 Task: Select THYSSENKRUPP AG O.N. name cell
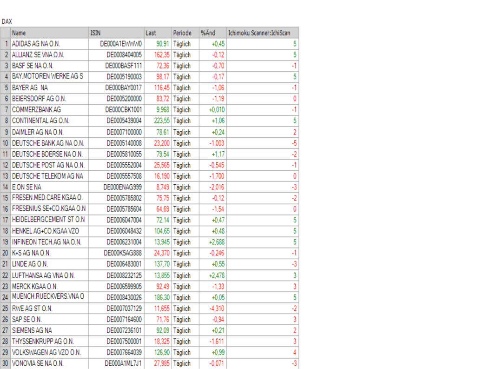(50, 341)
